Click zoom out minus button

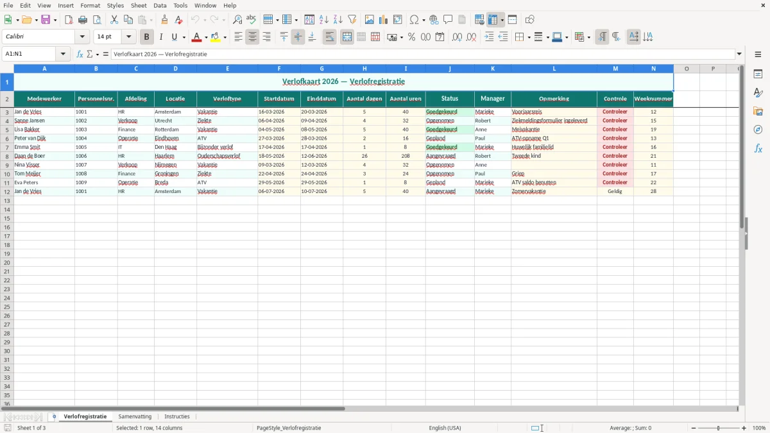694,428
